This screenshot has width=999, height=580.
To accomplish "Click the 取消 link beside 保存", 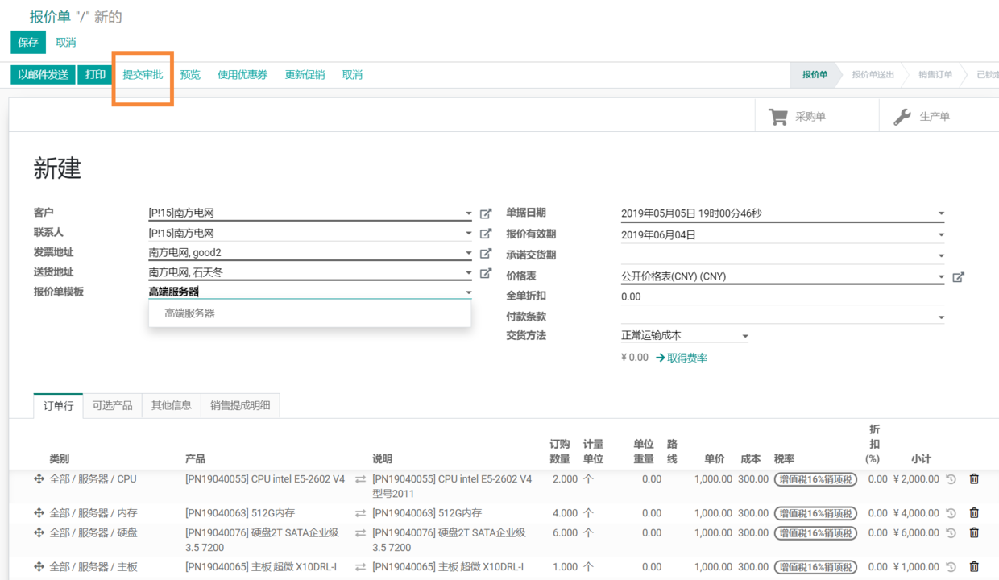I will click(x=66, y=42).
